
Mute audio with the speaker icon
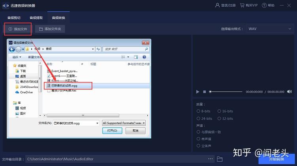click(289, 92)
